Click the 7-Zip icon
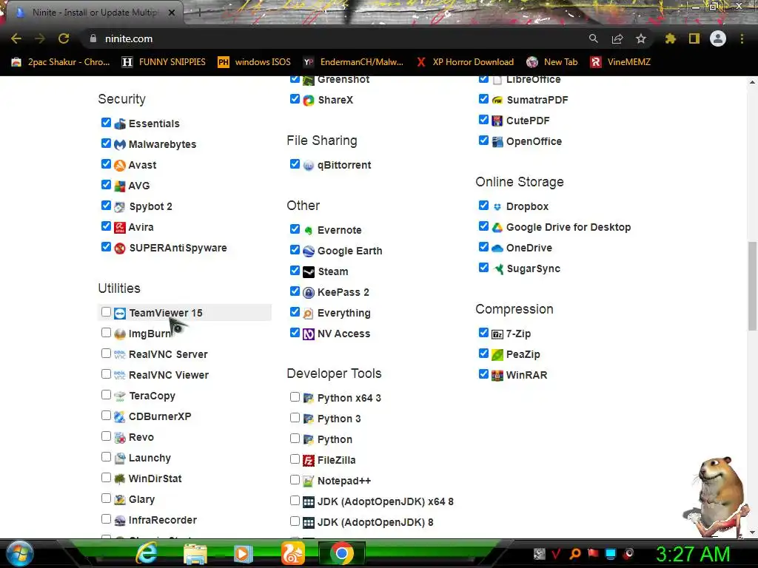The height and width of the screenshot is (568, 758). coord(497,334)
